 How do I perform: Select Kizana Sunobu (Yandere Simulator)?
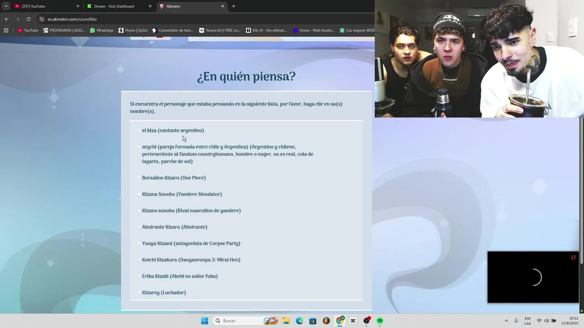click(182, 194)
